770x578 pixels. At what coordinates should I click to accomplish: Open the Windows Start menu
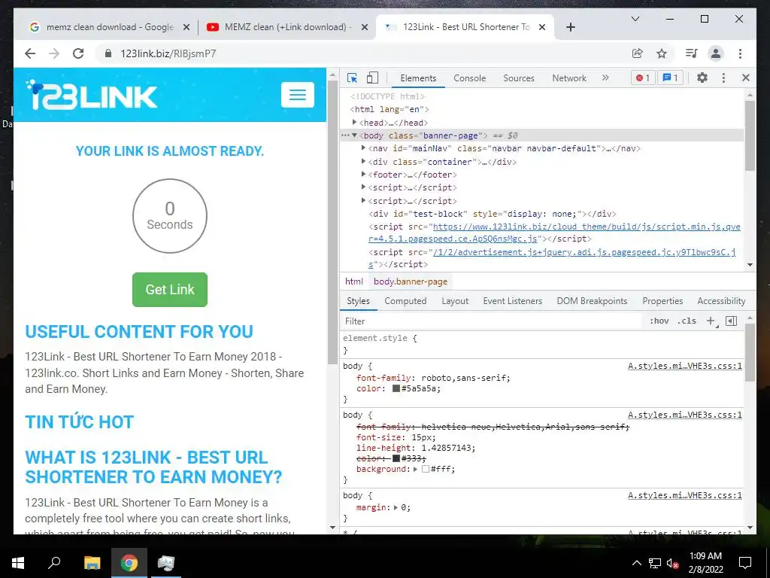click(x=18, y=563)
